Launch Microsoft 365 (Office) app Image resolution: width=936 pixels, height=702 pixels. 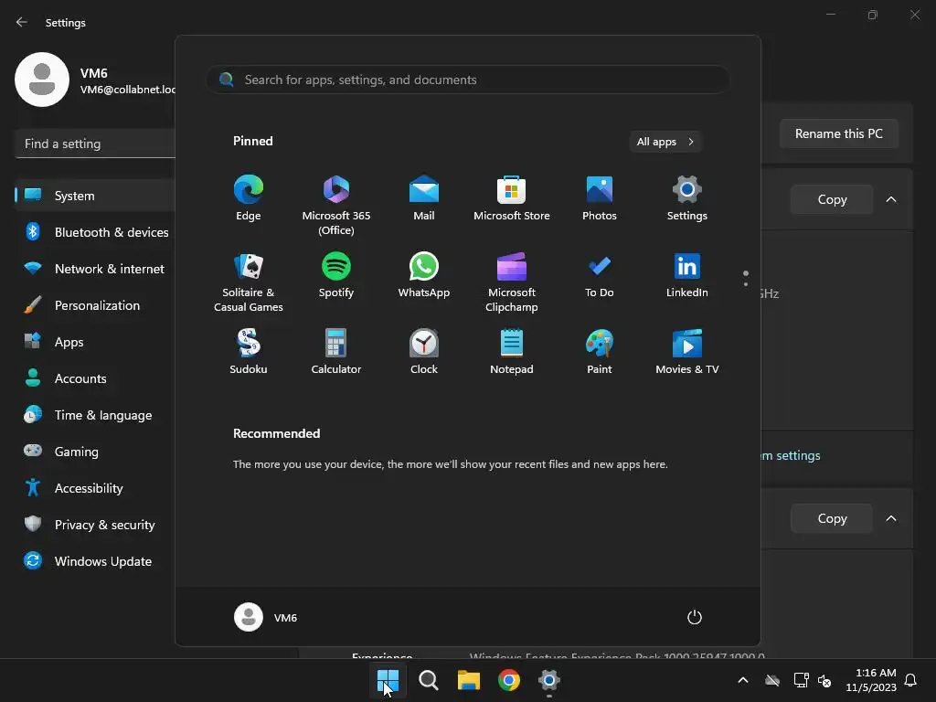[x=336, y=204]
